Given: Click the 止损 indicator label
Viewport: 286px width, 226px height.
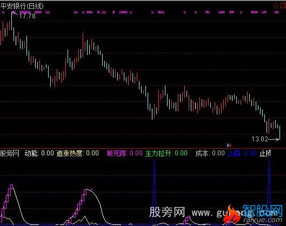Looking at the screenshot, I should point(265,153).
